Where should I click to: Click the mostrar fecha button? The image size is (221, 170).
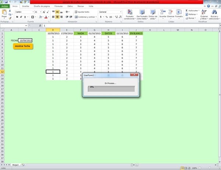click(x=23, y=46)
